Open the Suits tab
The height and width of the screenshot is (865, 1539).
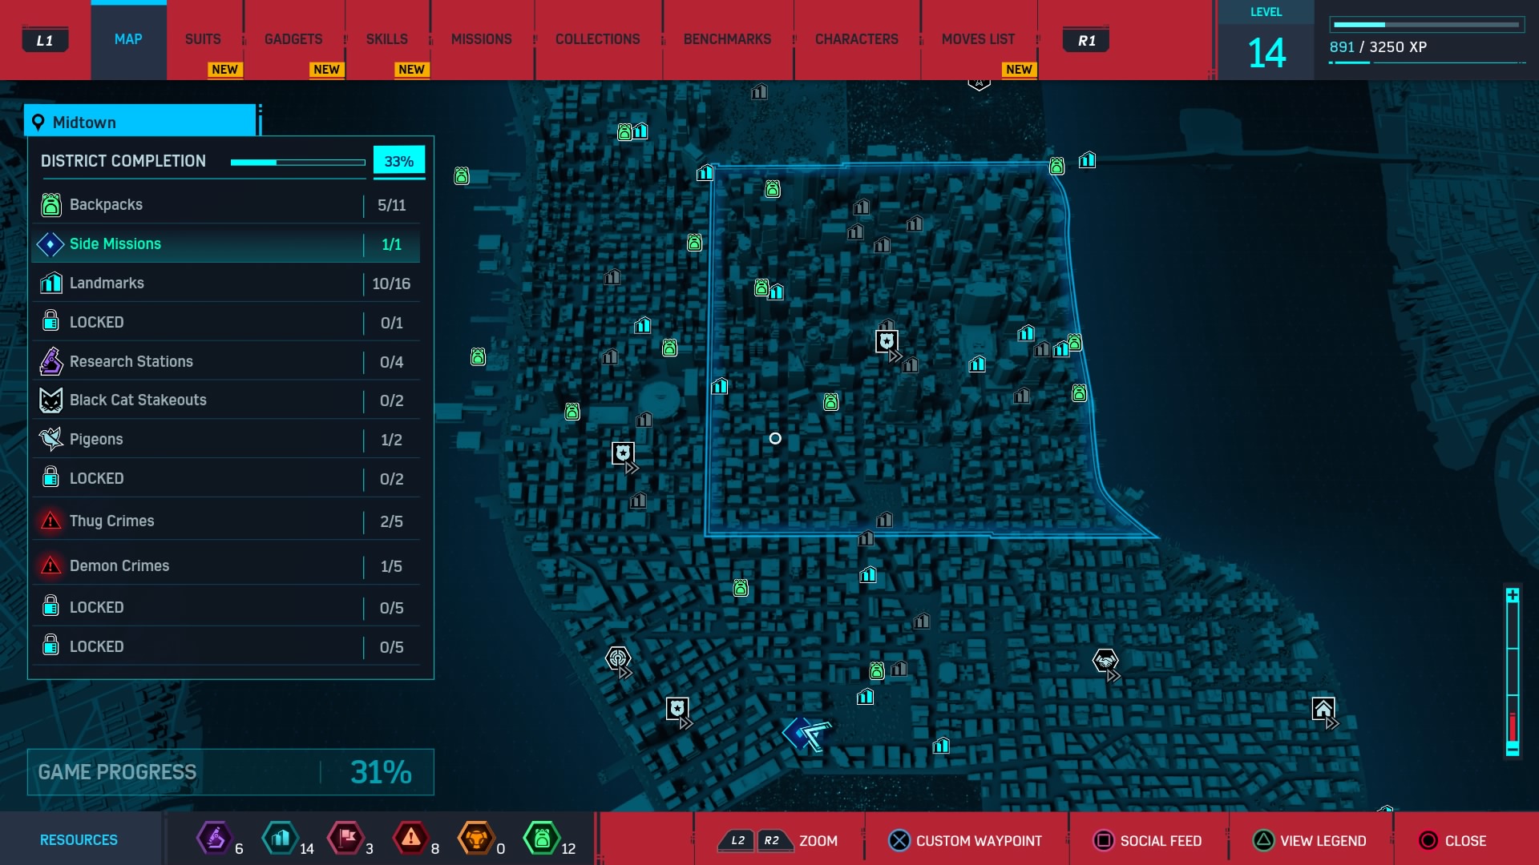pyautogui.click(x=203, y=39)
